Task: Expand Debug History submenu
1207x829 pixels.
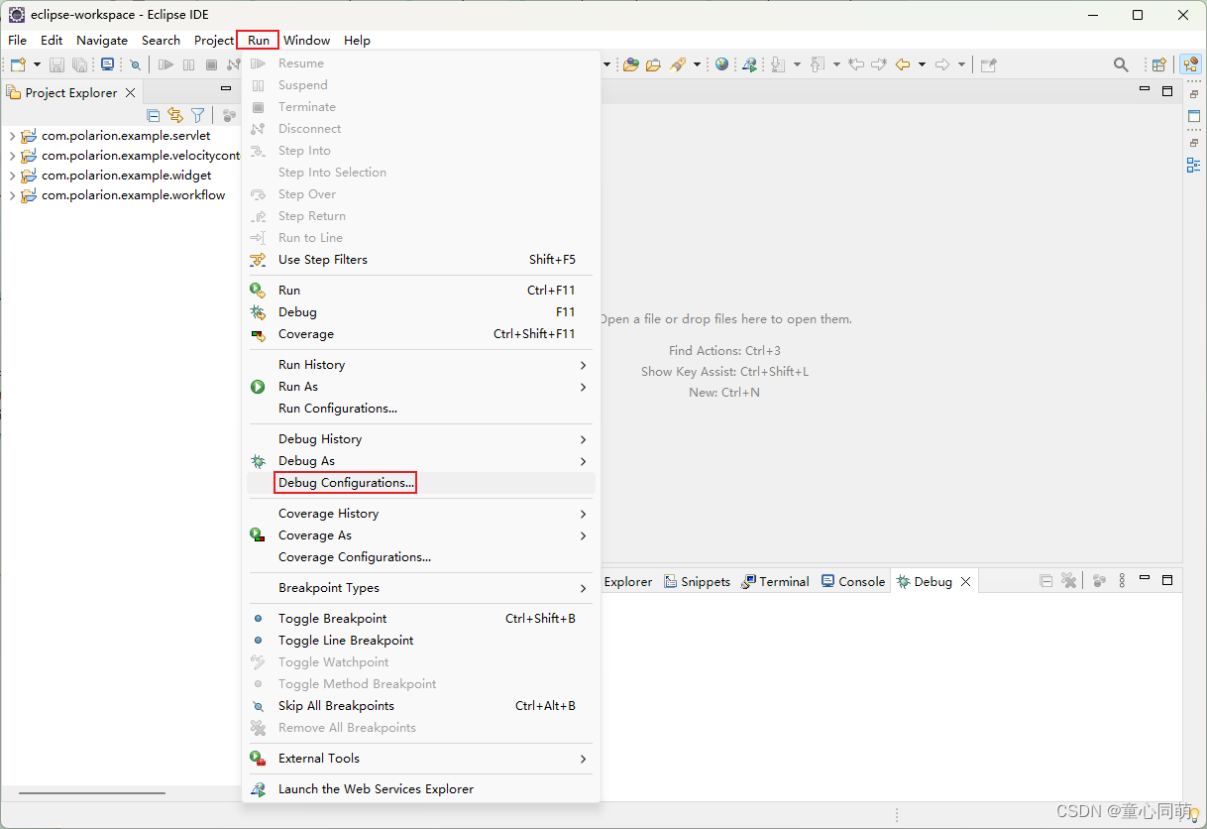Action: click(420, 439)
